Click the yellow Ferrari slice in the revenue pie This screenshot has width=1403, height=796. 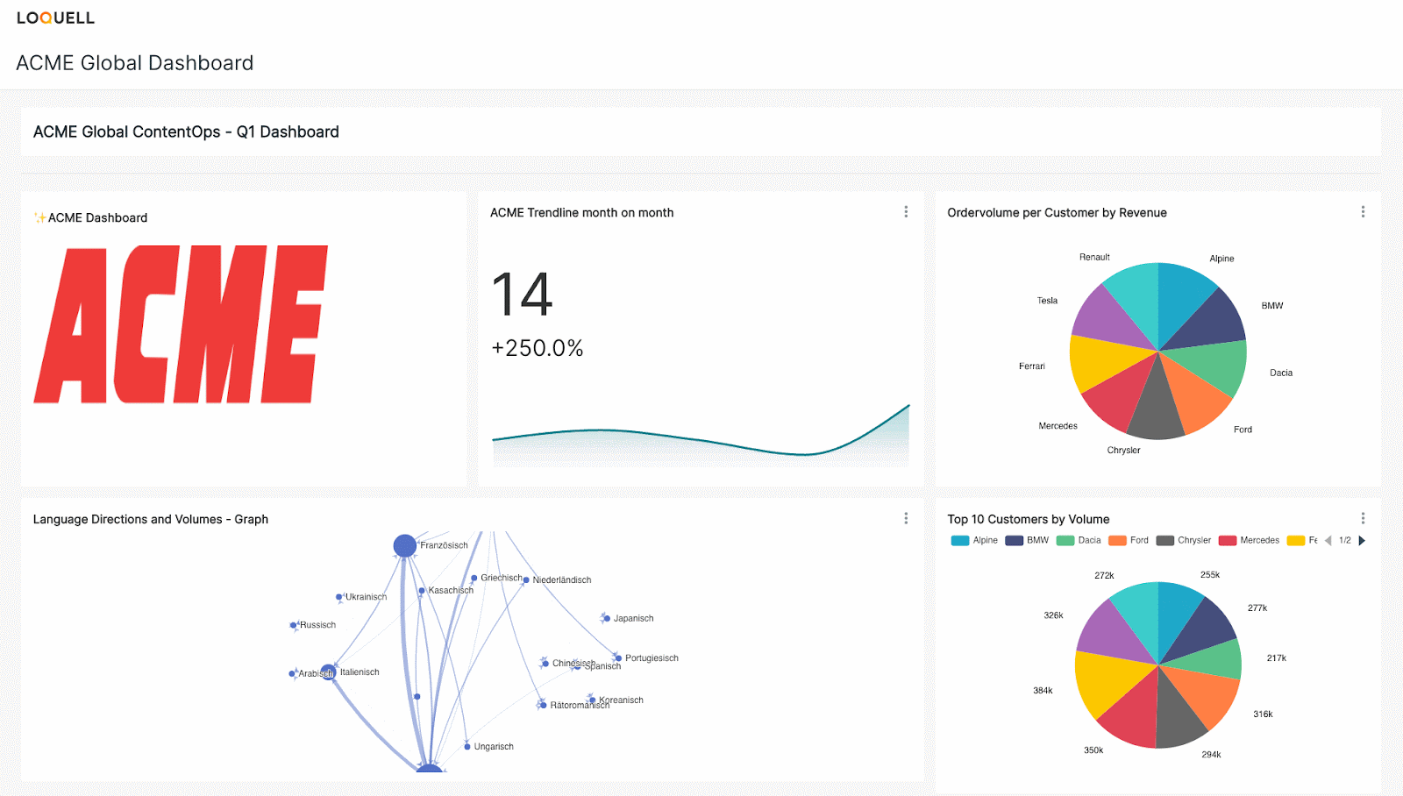1103,359
